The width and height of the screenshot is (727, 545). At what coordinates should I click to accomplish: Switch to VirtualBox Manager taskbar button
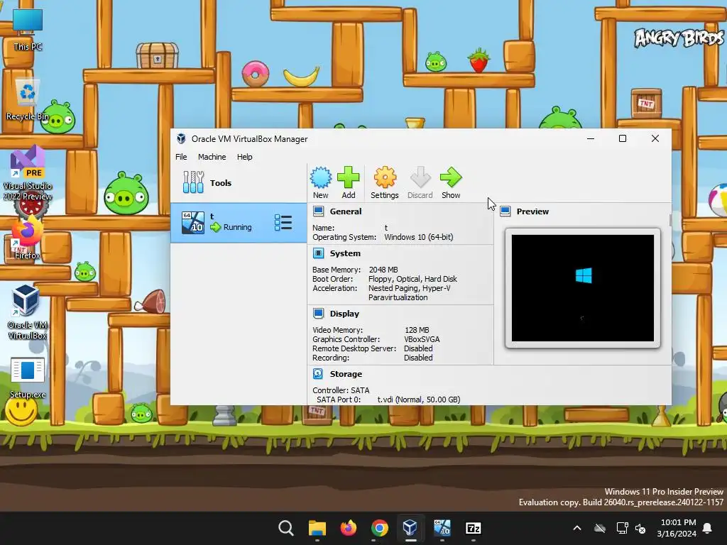(x=410, y=528)
